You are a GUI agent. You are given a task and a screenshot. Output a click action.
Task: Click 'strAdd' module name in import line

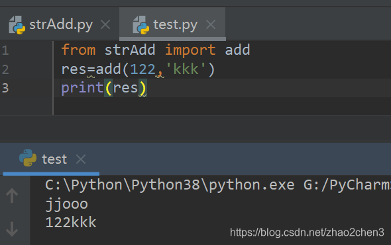[x=130, y=50]
